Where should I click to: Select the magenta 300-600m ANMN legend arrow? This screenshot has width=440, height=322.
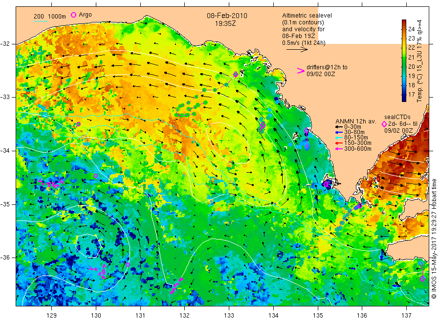pyautogui.click(x=339, y=149)
